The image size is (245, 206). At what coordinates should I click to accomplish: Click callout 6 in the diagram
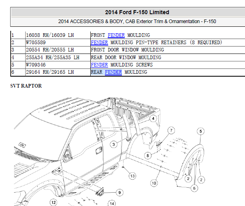pos(194,188)
